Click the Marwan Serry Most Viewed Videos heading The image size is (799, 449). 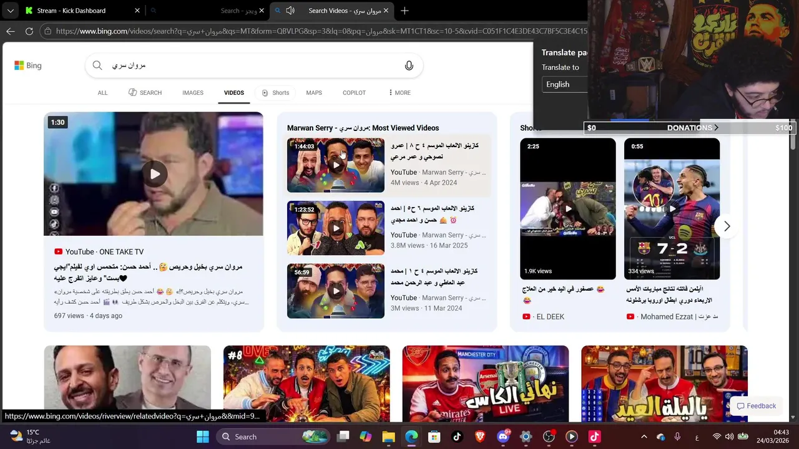[363, 128]
